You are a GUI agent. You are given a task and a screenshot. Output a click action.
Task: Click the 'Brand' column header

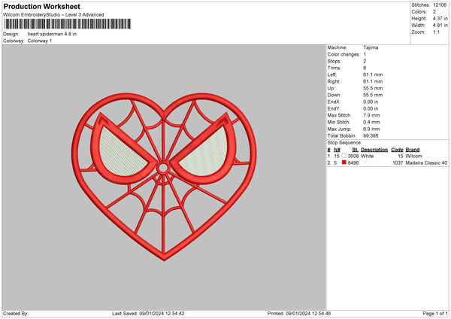point(413,150)
